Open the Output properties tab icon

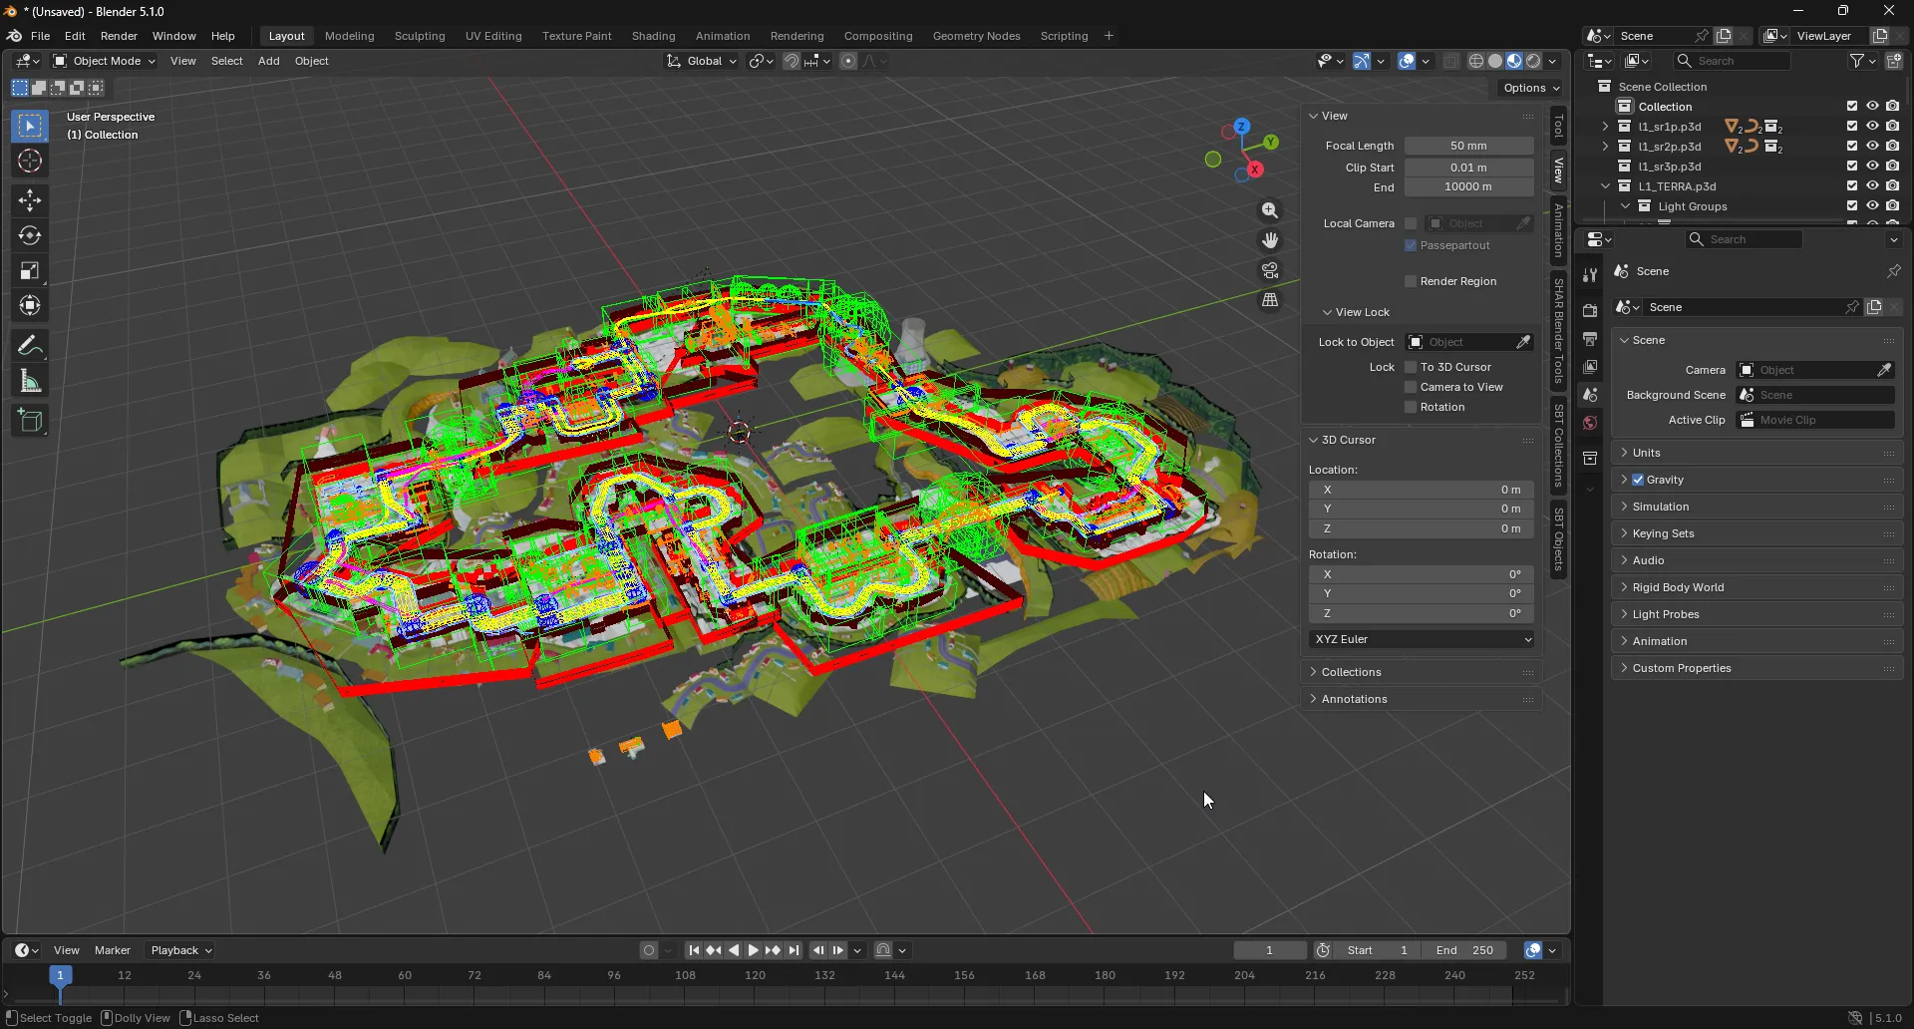[1590, 339]
